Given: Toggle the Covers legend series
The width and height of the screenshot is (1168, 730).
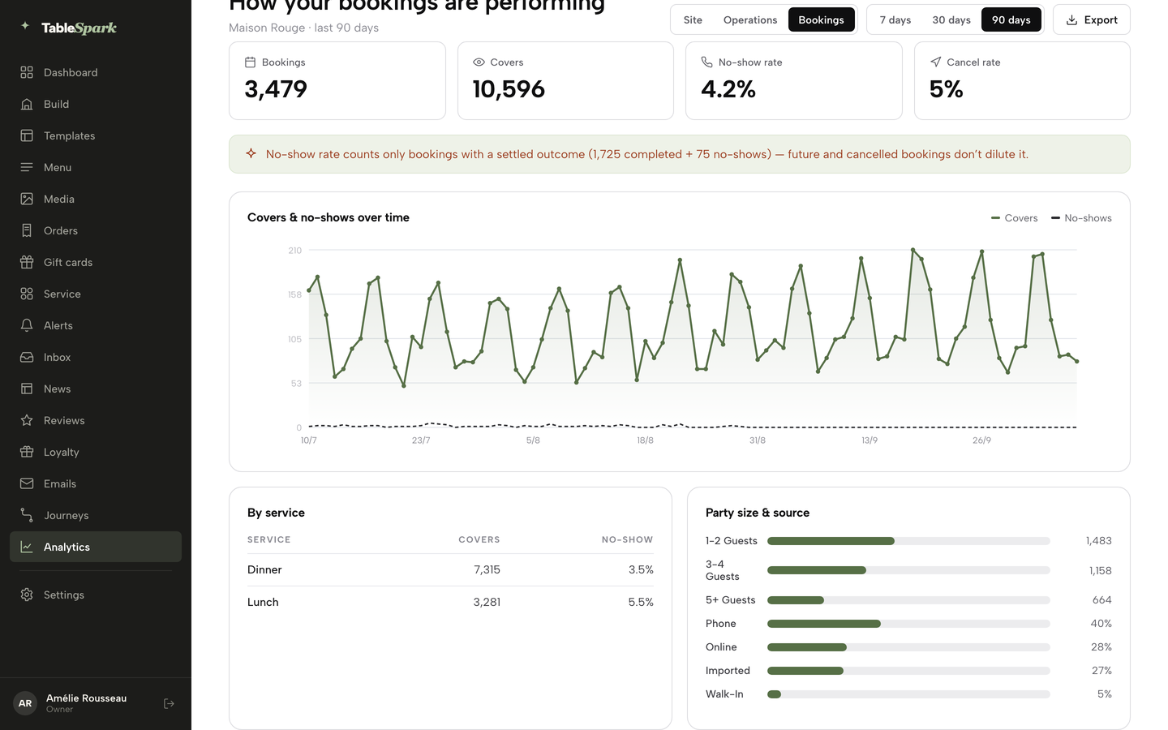Looking at the screenshot, I should [1014, 218].
